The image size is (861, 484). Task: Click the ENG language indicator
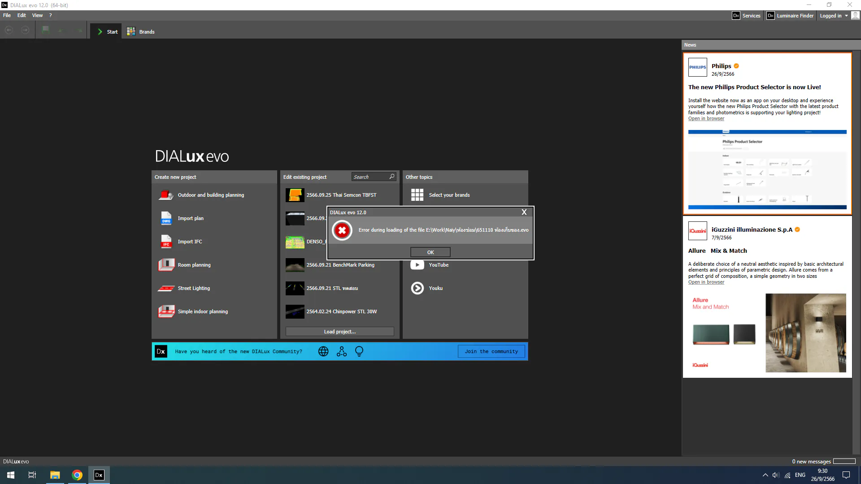pos(800,475)
